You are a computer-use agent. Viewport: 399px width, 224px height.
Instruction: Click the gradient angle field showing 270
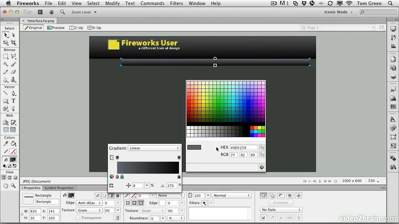[171, 185]
